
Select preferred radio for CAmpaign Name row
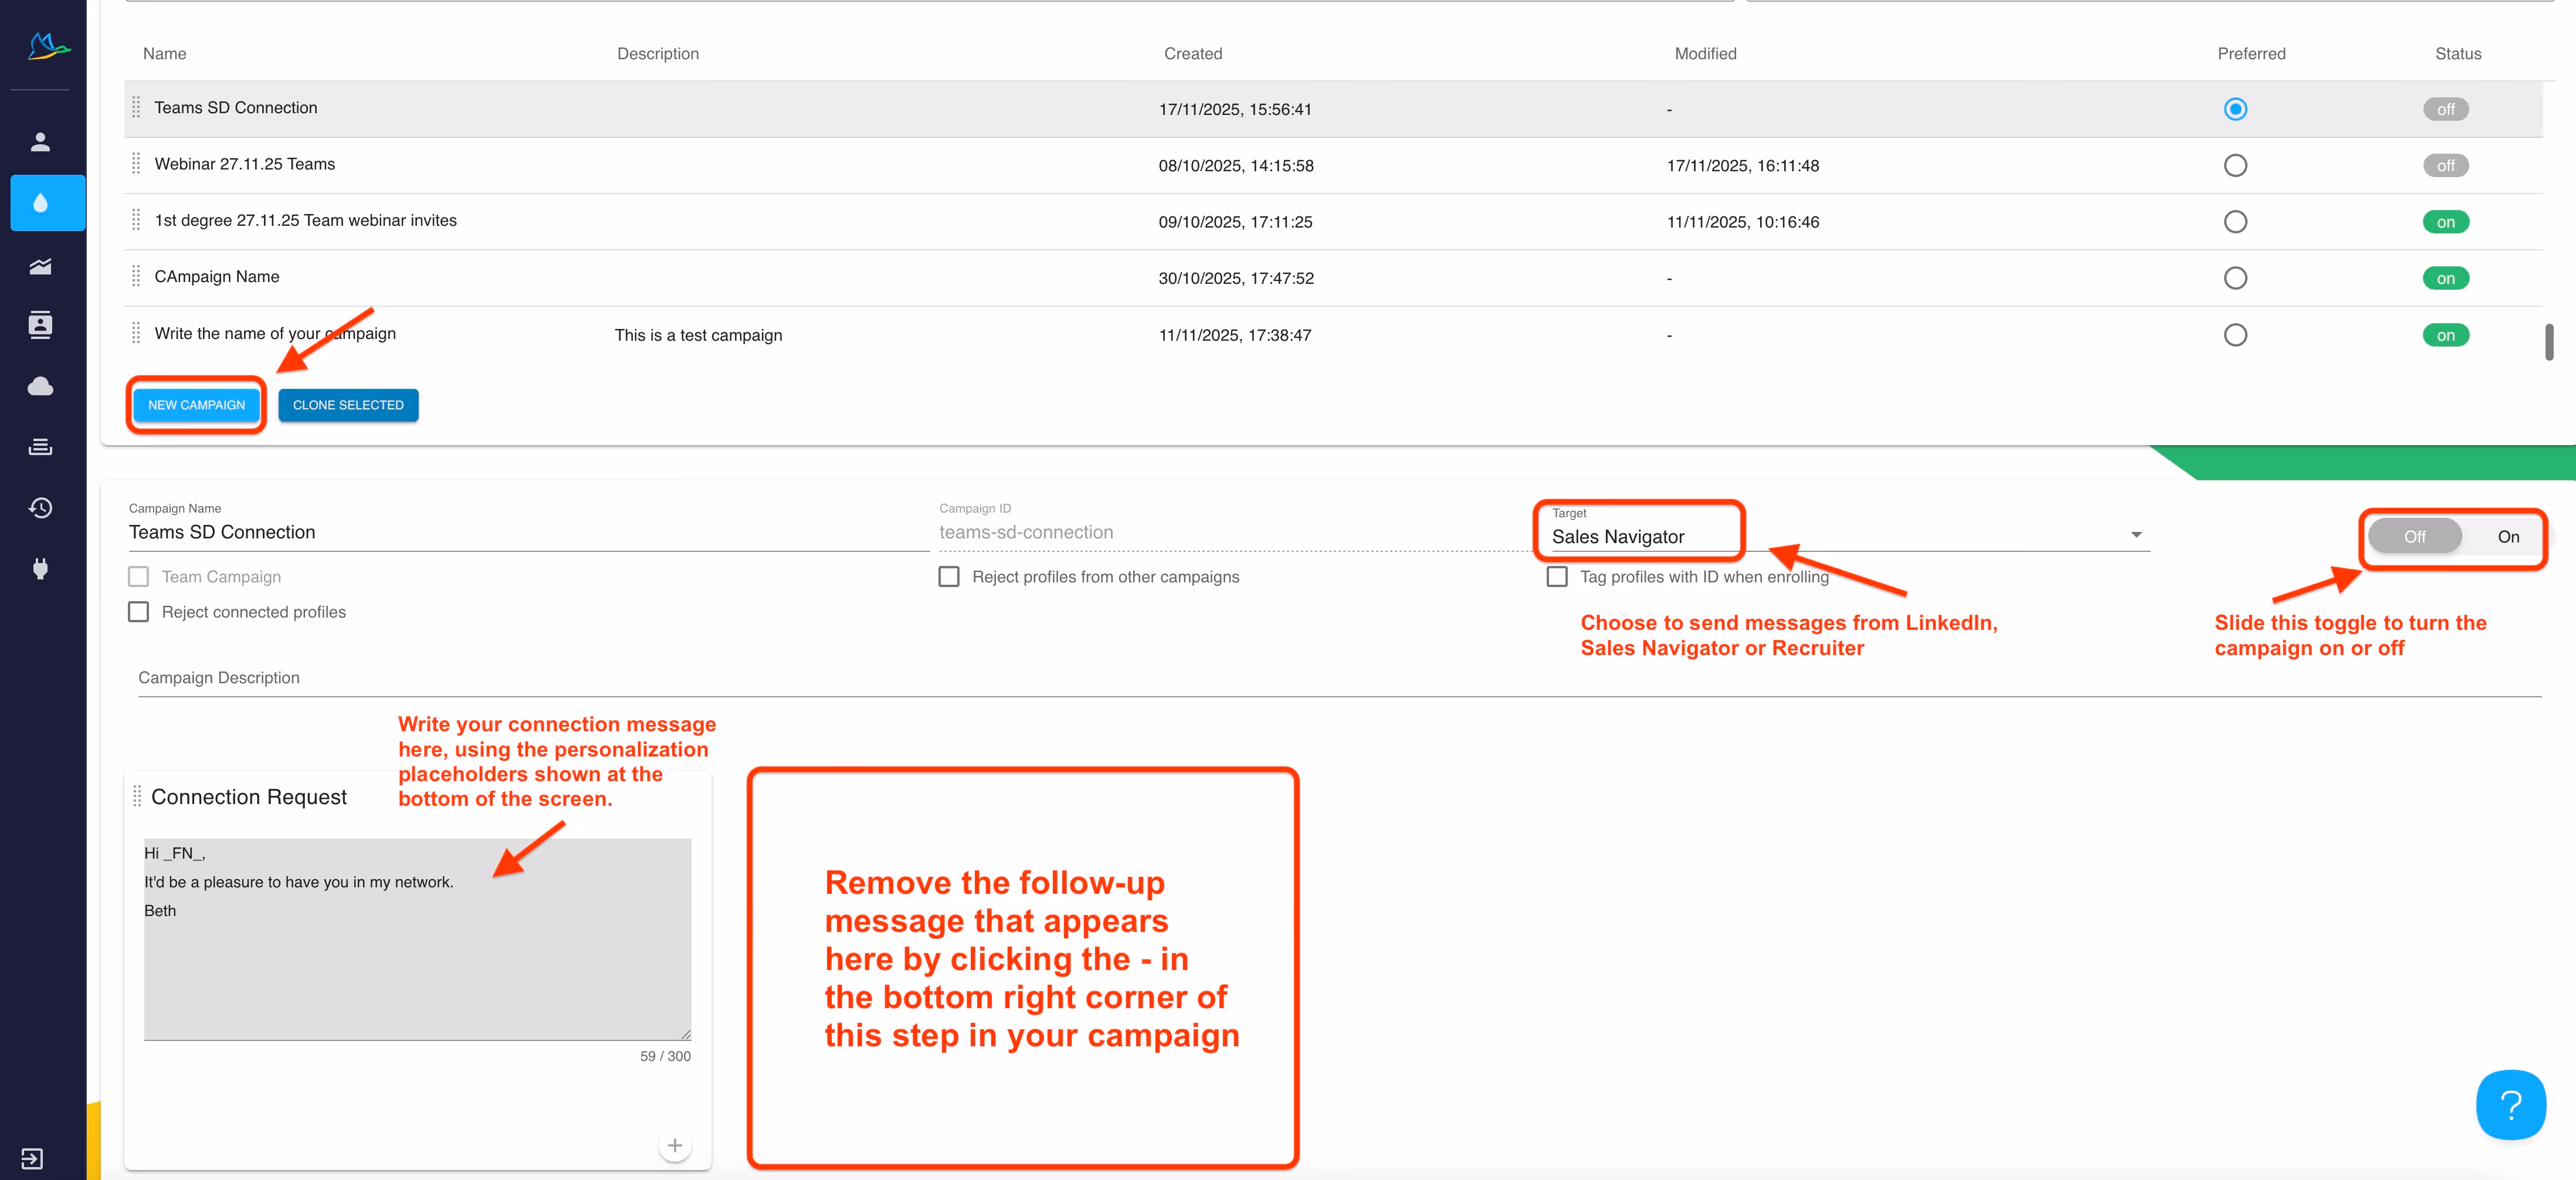2235,278
